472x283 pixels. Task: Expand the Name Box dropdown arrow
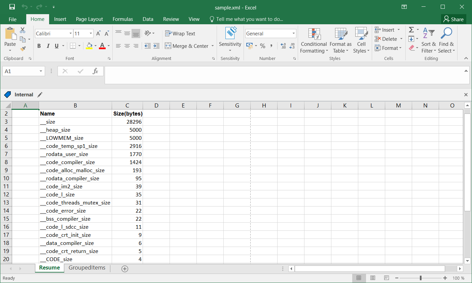tap(41, 71)
